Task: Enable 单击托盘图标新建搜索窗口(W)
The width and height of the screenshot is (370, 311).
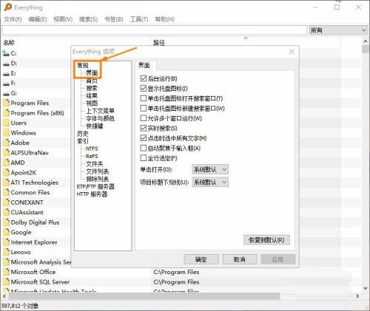Action: [x=144, y=109]
